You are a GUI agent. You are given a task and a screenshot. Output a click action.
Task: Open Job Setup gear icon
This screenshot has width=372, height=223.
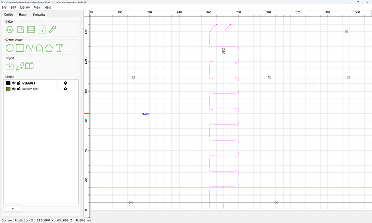coord(10,30)
